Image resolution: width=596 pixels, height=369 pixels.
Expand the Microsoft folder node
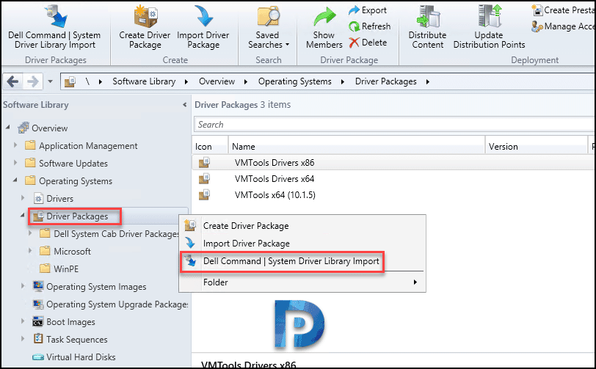click(x=30, y=250)
